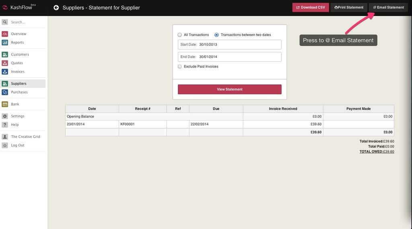Click the Reports chart icon

tap(5, 43)
